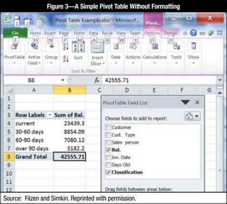Click the Group ribbon icon
227x204 pixels.
click(x=52, y=46)
